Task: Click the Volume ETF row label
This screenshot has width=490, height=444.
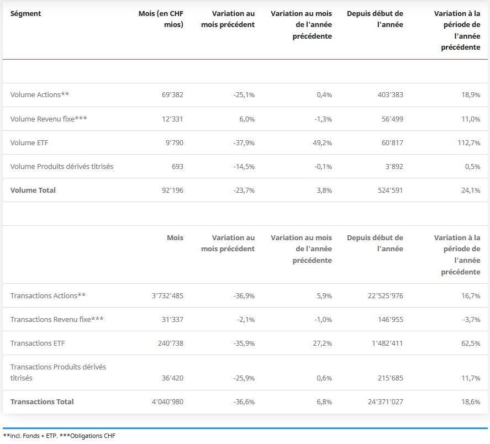Action: point(29,142)
